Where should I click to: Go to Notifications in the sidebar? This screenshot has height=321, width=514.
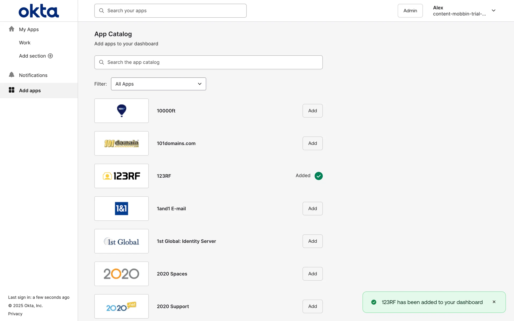click(x=33, y=75)
